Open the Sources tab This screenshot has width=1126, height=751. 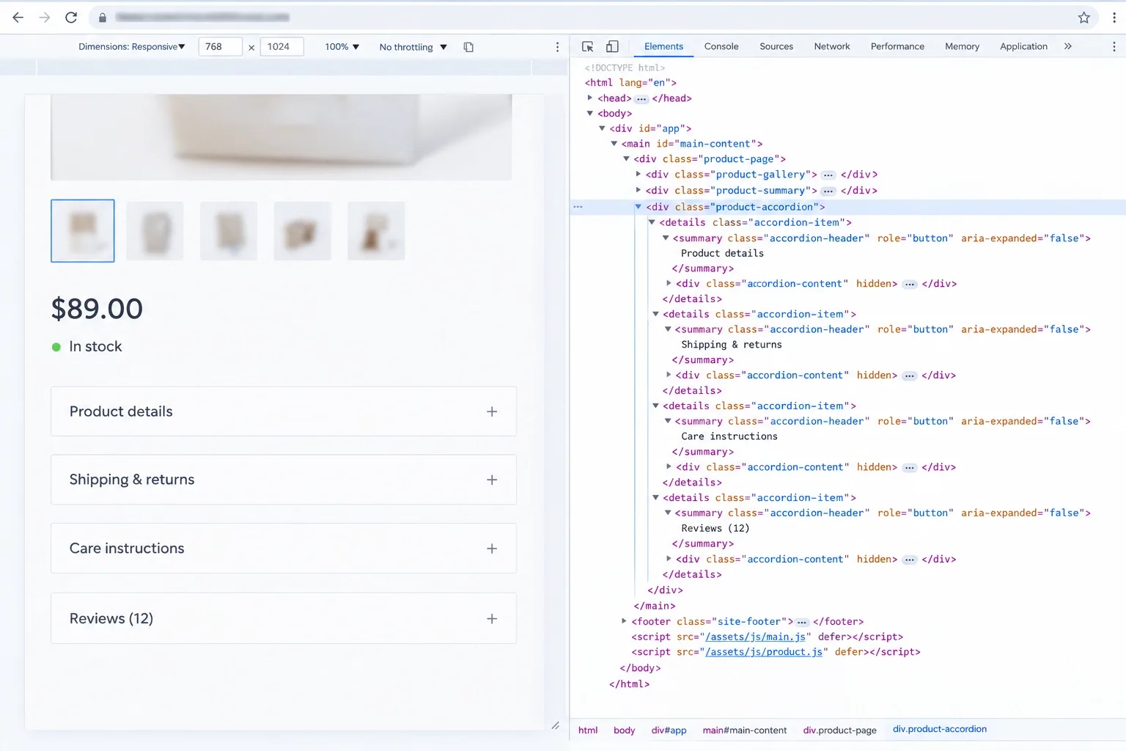click(x=776, y=46)
